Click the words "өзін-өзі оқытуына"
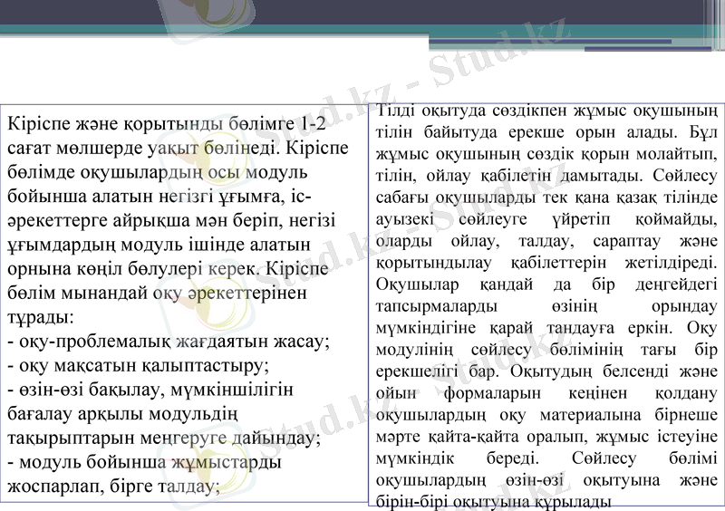Viewport: 725px width, 511px height. [583, 480]
